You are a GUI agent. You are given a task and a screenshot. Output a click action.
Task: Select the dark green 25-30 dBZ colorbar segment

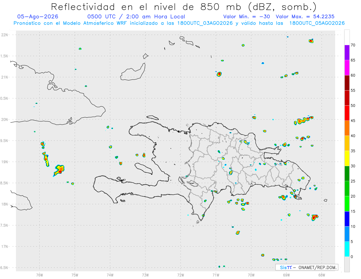pyautogui.click(x=347, y=174)
